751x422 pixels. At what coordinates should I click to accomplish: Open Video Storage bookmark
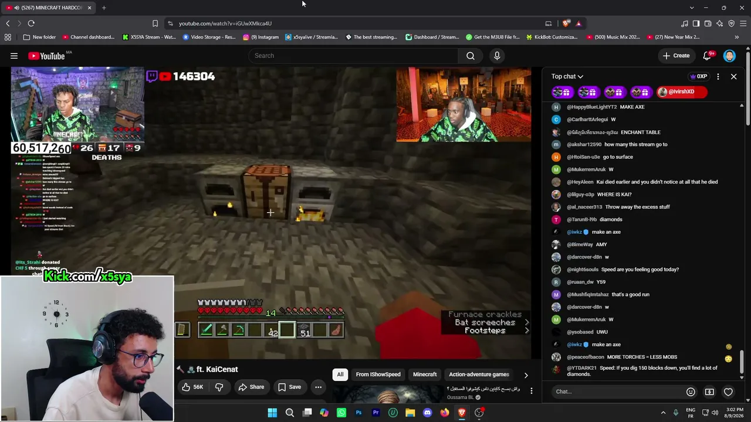click(x=209, y=37)
